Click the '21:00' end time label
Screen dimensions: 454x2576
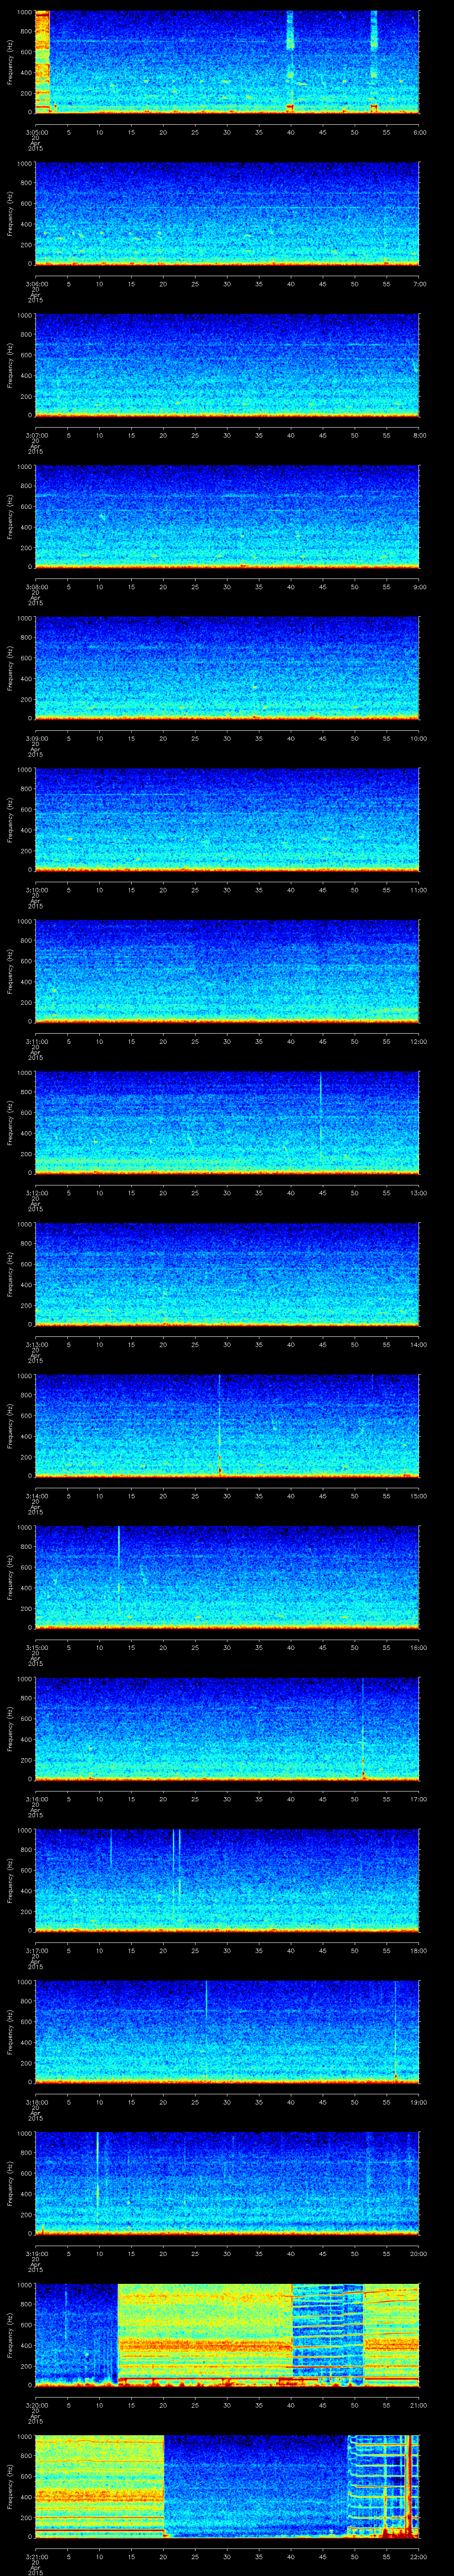419,2405
